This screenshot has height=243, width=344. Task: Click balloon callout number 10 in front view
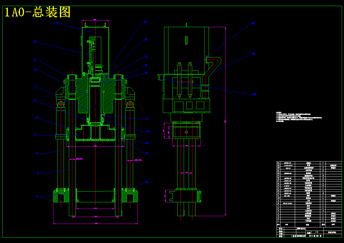click(x=35, y=41)
